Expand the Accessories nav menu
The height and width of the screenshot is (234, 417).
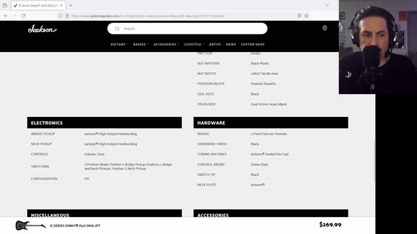166,44
